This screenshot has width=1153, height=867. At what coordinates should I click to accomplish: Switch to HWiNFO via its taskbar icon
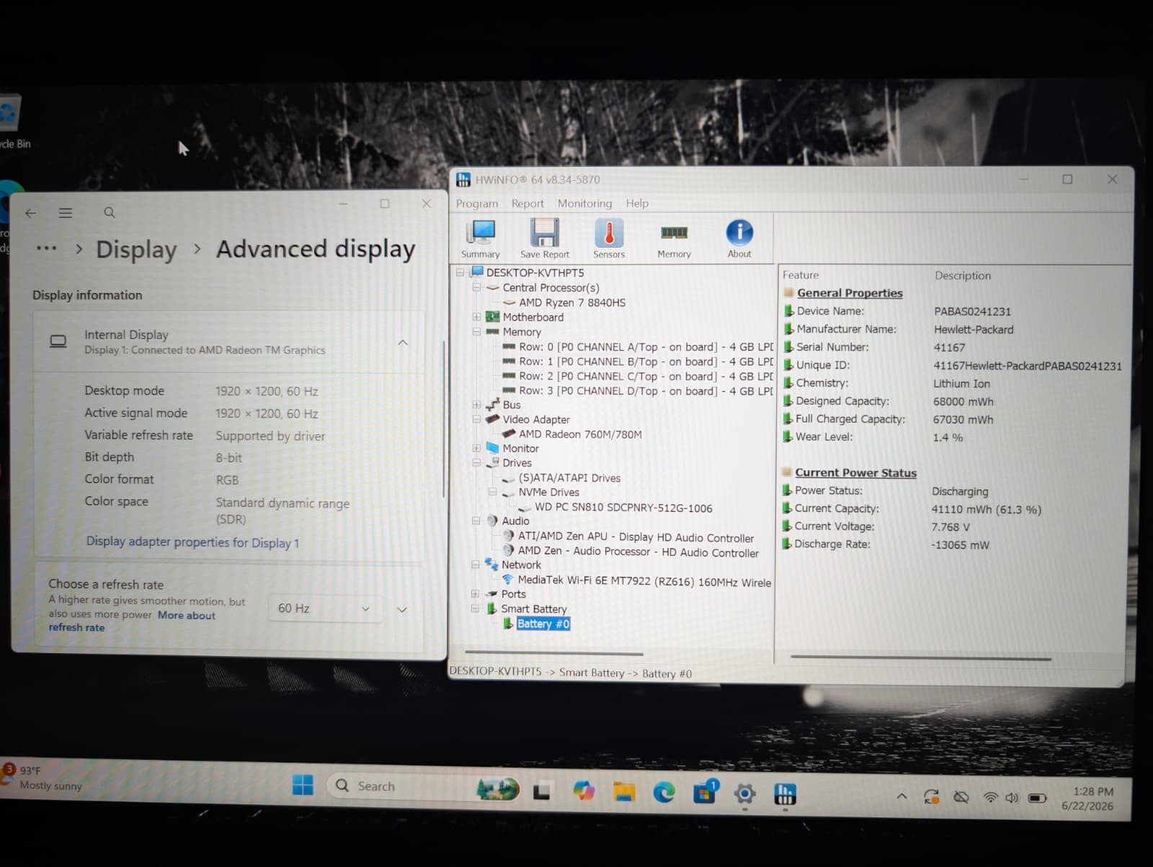(785, 794)
